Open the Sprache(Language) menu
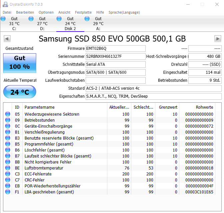This screenshot has height=213, width=224. pos(124,12)
